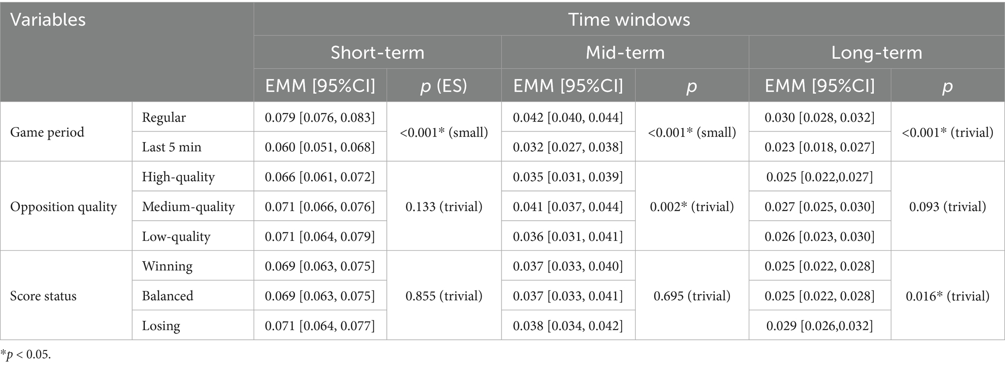This screenshot has height=366, width=1005.
Task: Select the Last 5 min row label
Action: coord(172,147)
